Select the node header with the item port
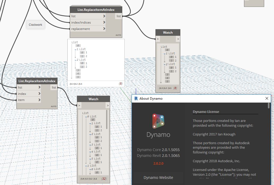The image size is (274, 185). [37, 81]
